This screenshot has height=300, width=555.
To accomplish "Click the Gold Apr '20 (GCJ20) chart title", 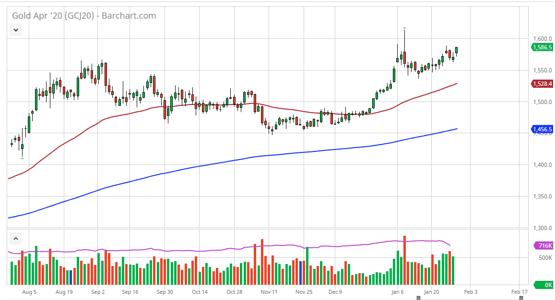I will pyautogui.click(x=84, y=16).
